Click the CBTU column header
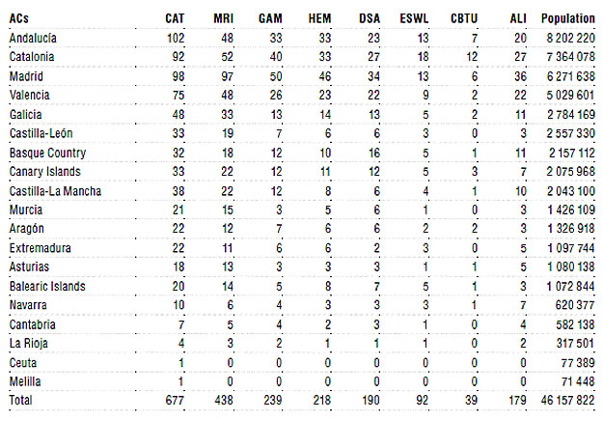This screenshot has height=421, width=603. (x=464, y=18)
